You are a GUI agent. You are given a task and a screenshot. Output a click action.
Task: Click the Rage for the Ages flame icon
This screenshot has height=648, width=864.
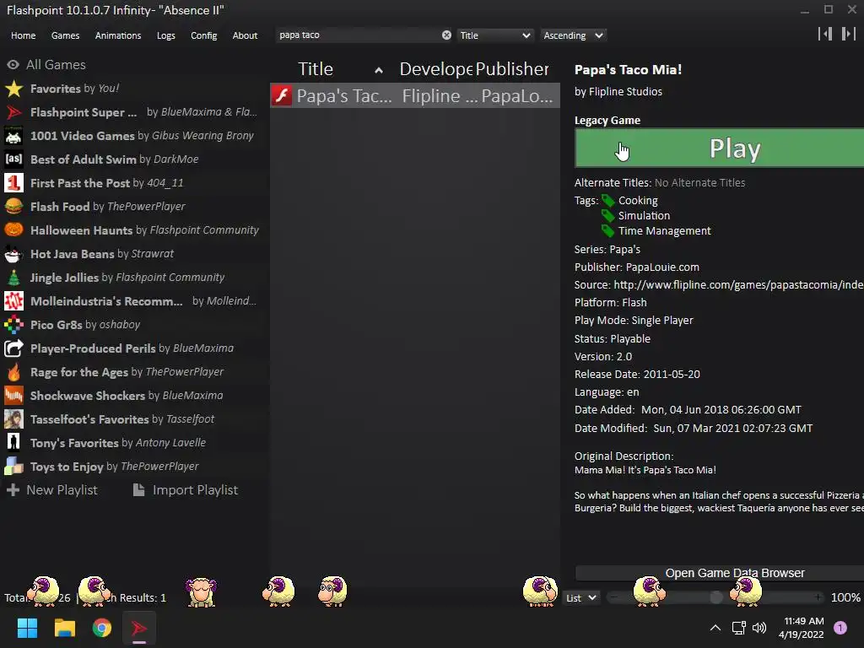13,372
